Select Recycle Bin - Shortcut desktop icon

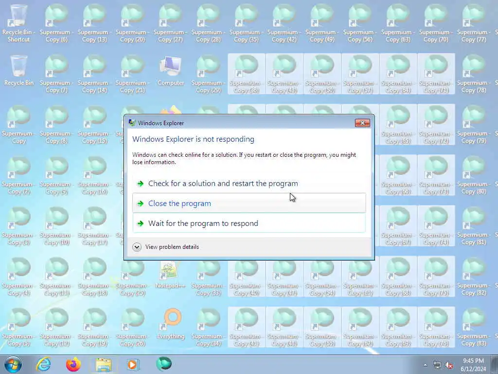click(18, 23)
